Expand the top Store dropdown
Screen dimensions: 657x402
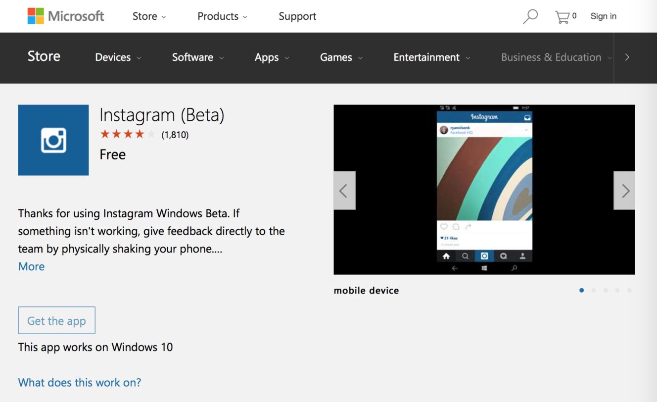pyautogui.click(x=149, y=16)
